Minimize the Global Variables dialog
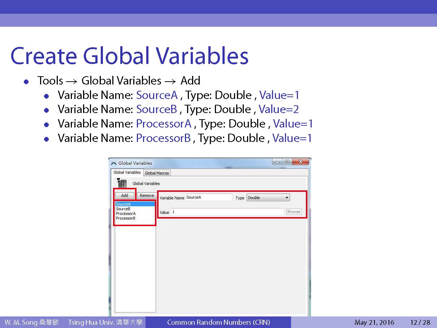437x328 pixels. coord(277,162)
